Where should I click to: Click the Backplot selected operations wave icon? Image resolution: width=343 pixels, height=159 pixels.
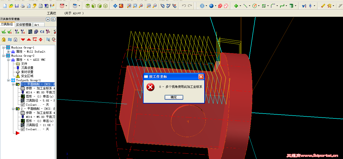[x=30, y=32]
